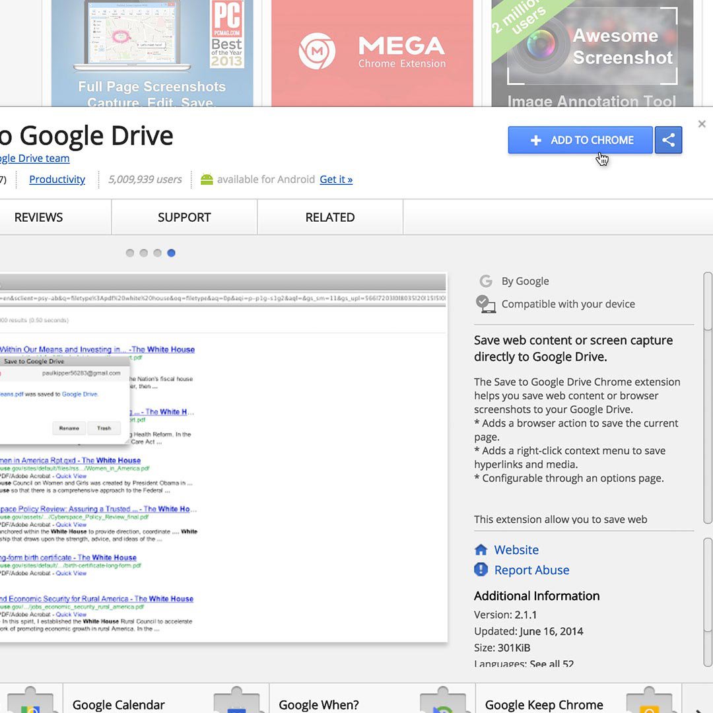The height and width of the screenshot is (713, 713).
Task: Click the Compatible with your device icon
Action: pos(485,304)
